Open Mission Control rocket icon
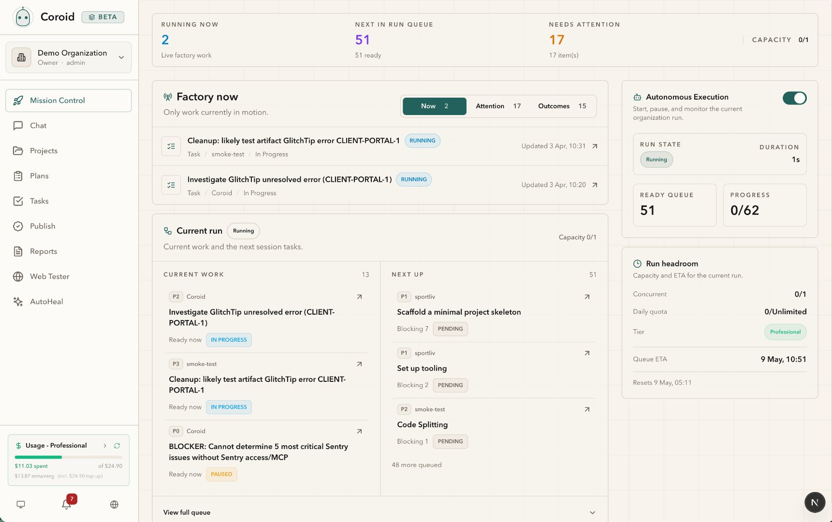The height and width of the screenshot is (522, 832). point(18,101)
